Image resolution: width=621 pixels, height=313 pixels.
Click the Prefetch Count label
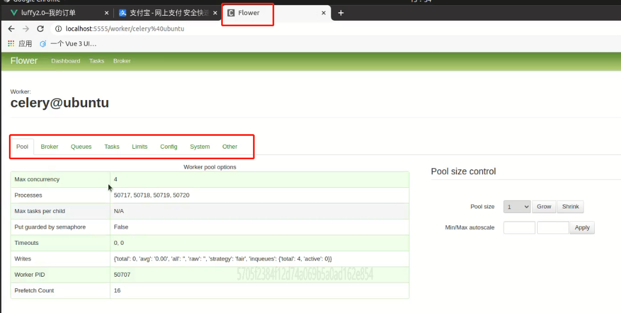tap(34, 290)
